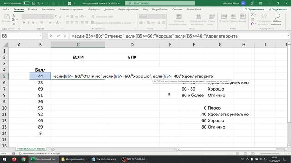The image size is (291, 163).
Task: Click the Paste clipboard icon
Action: click(x=7, y=17)
